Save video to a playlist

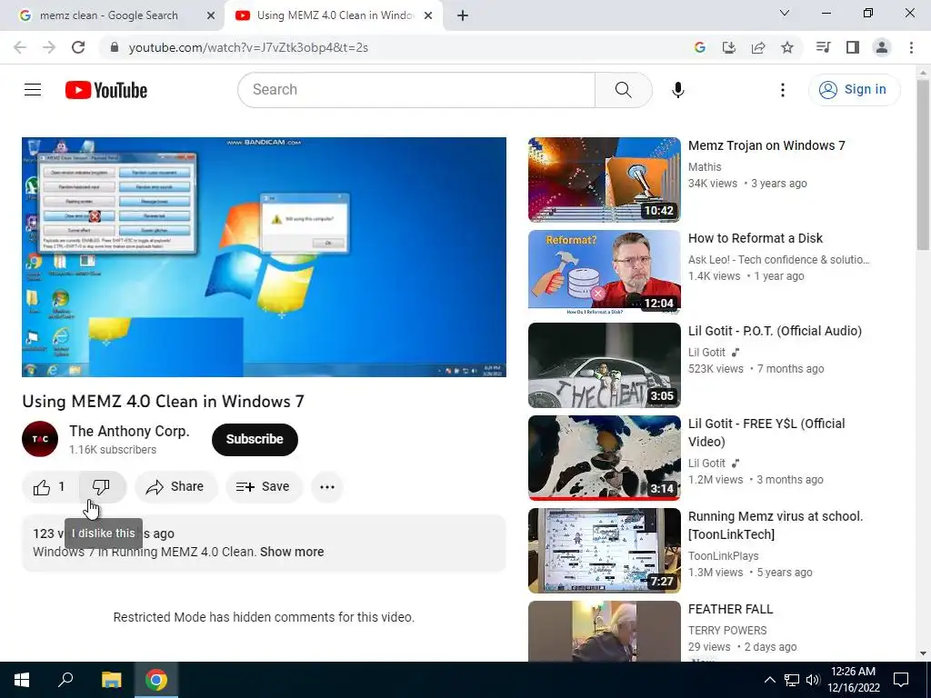click(x=264, y=487)
